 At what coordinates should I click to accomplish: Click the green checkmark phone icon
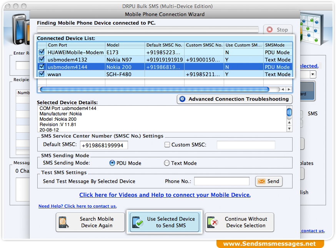pyautogui.click(x=138, y=222)
